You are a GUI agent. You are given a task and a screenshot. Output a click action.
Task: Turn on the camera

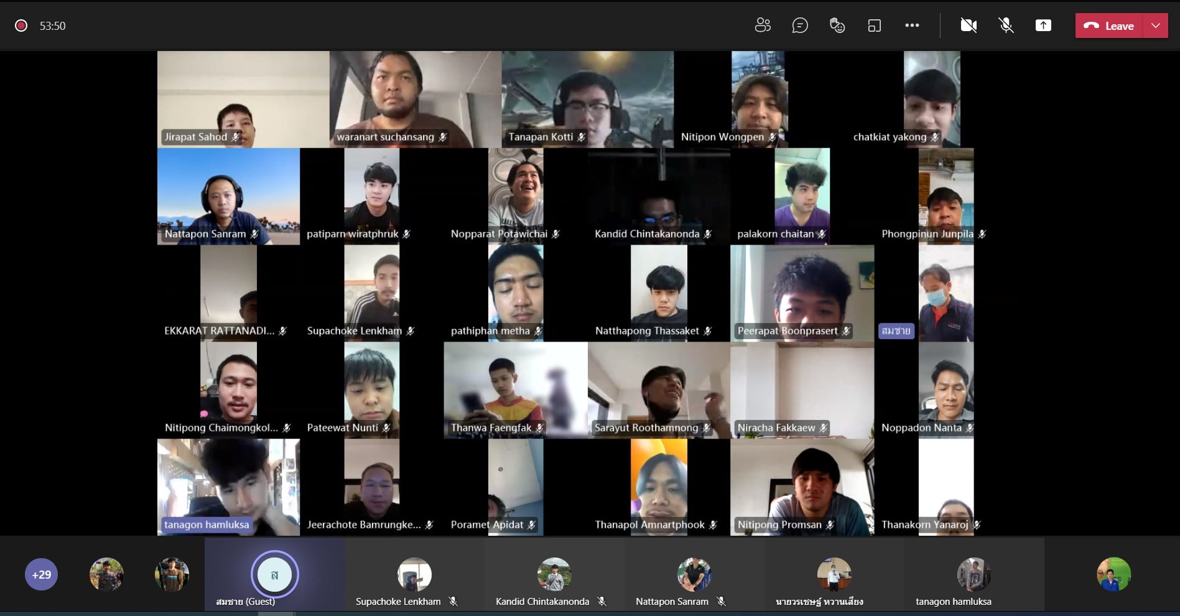click(969, 26)
